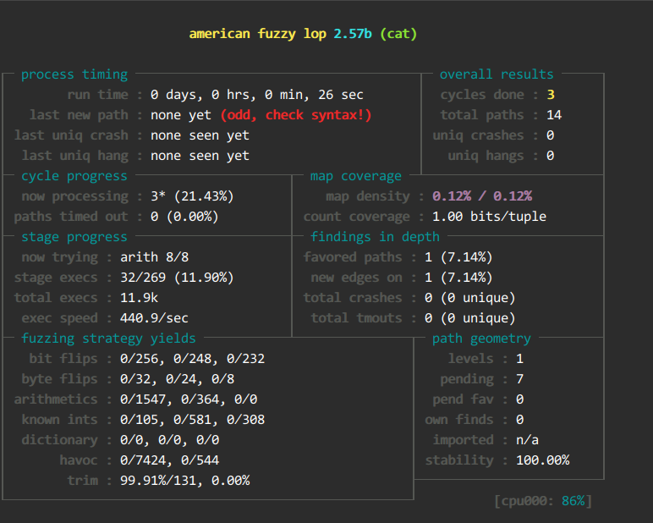
Task: Select the 'path geometry' section header
Action: click(x=481, y=339)
